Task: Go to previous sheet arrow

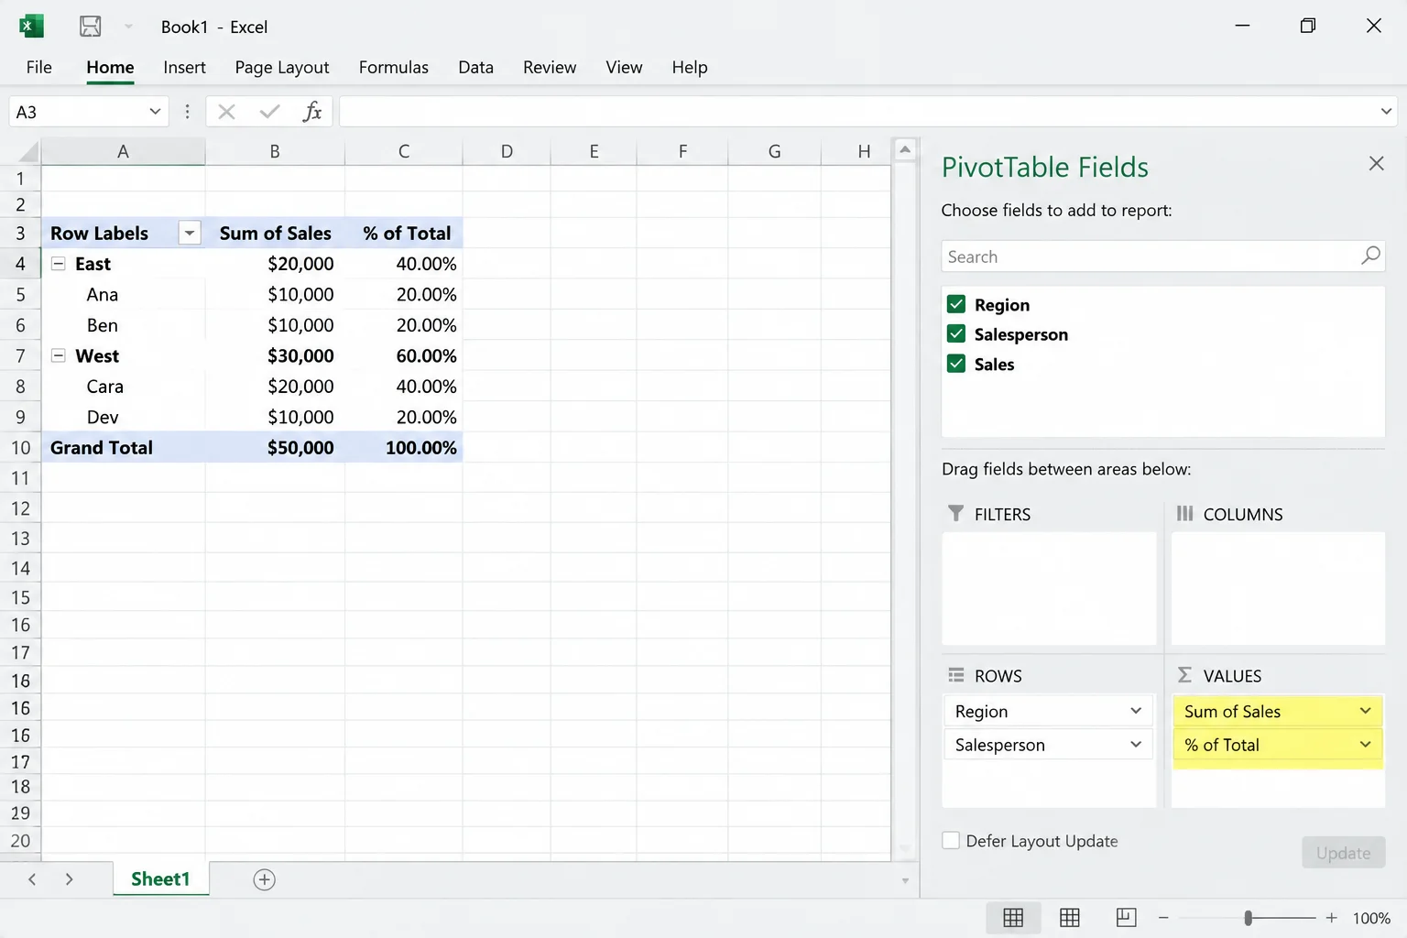Action: pos(32,879)
